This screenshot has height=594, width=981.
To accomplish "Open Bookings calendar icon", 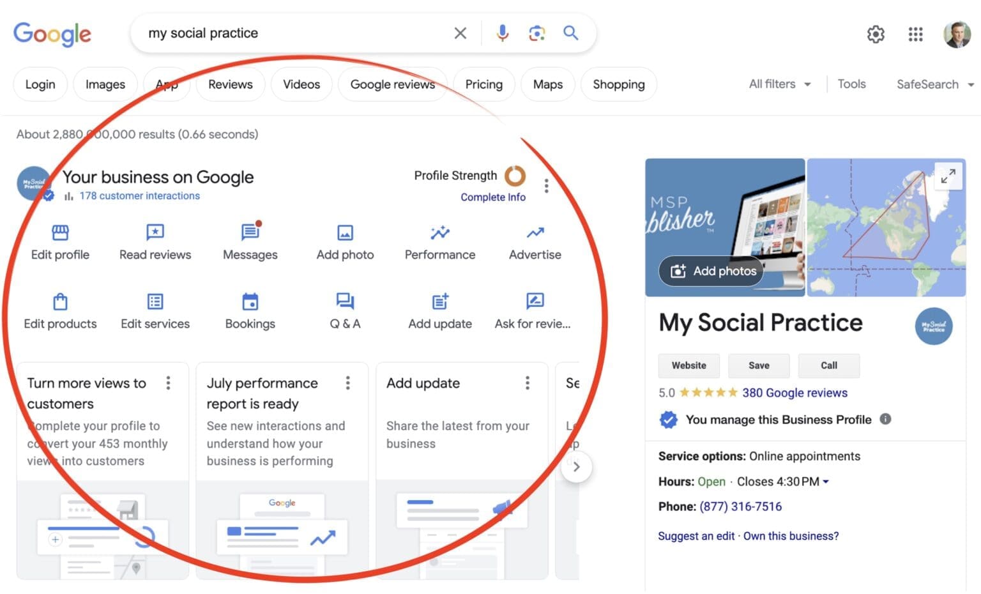I will click(x=250, y=301).
